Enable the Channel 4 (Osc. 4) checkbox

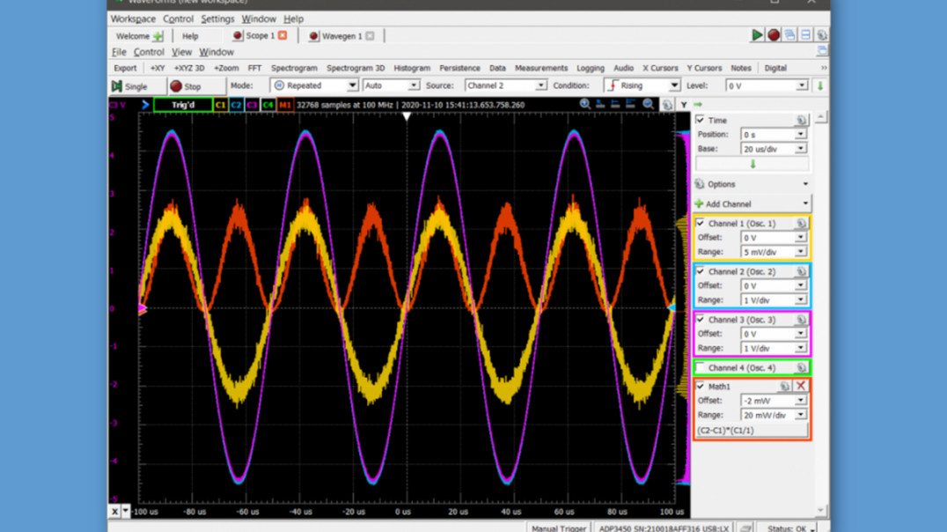[700, 367]
